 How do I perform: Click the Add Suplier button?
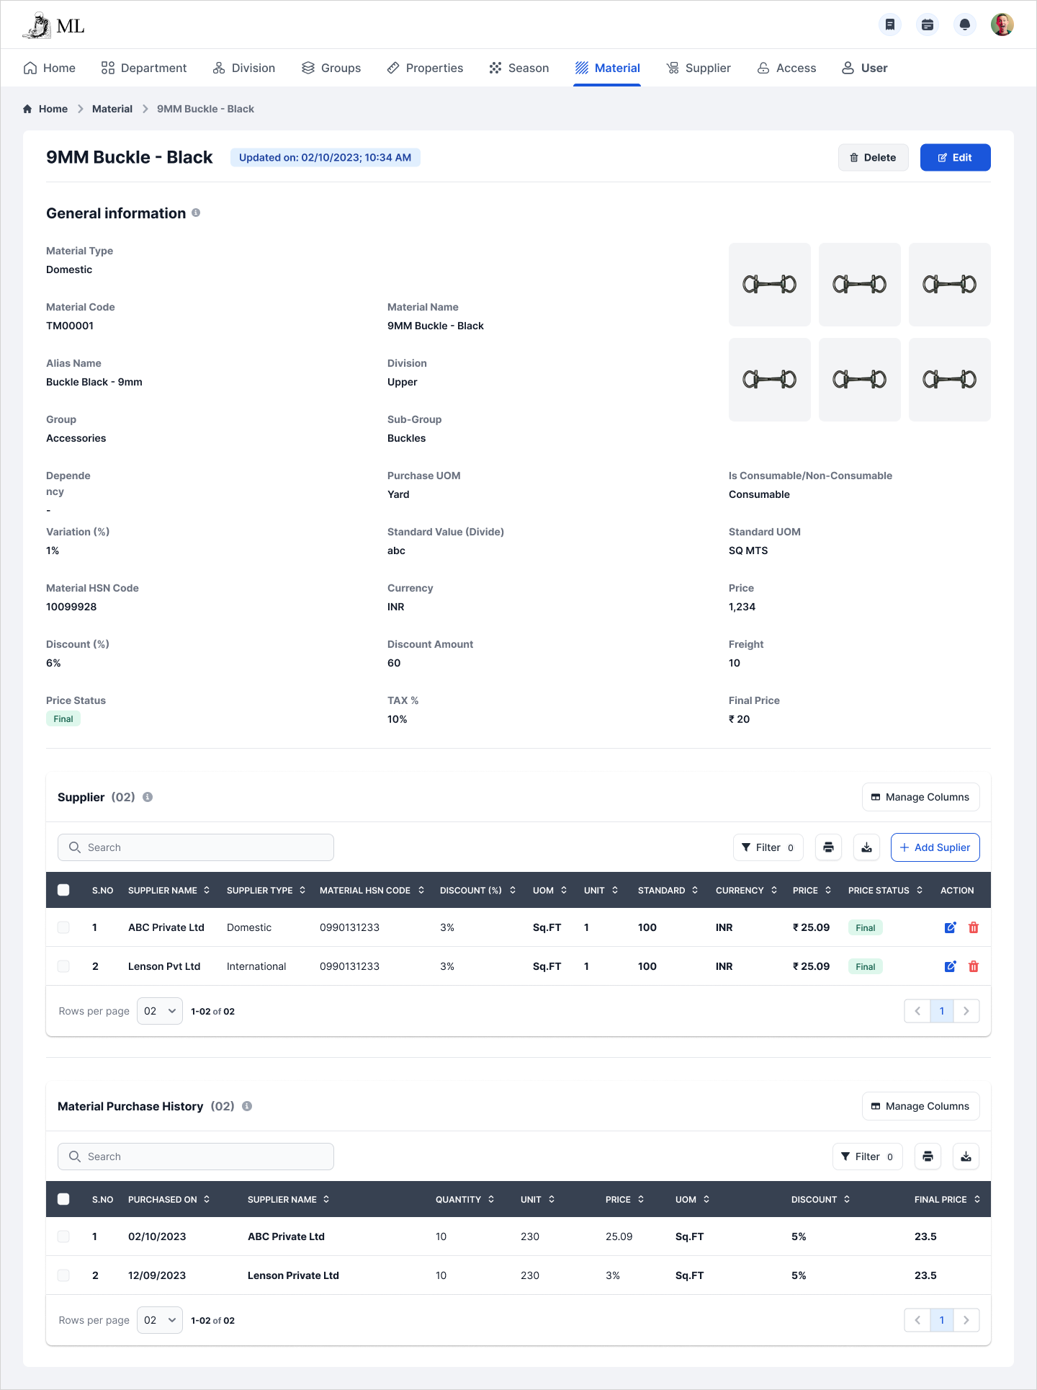935,847
